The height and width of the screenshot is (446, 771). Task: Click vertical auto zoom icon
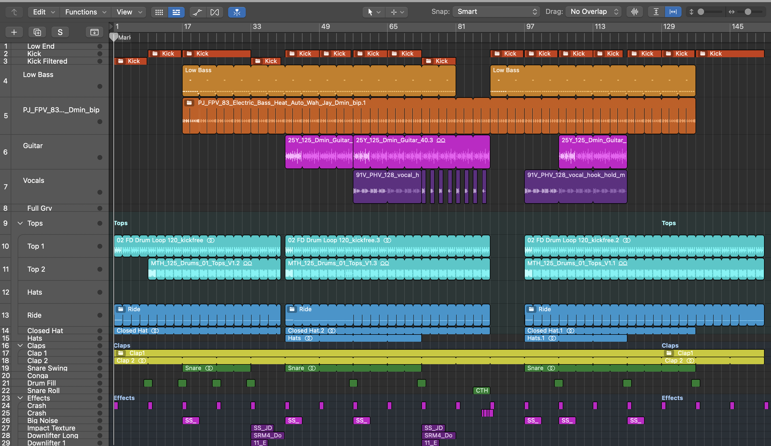(x=656, y=12)
